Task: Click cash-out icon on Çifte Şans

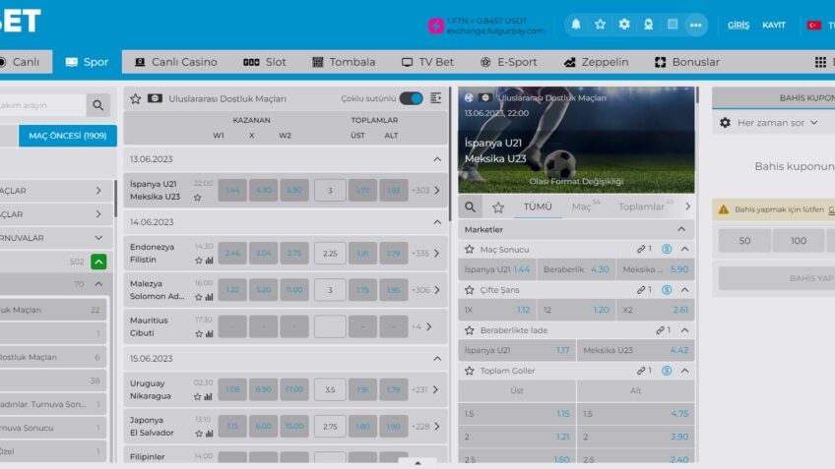Action: (x=667, y=290)
